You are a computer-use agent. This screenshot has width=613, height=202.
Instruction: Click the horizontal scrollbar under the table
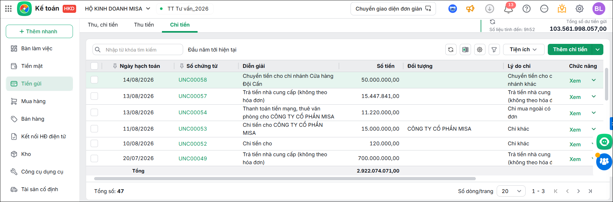pos(285,179)
